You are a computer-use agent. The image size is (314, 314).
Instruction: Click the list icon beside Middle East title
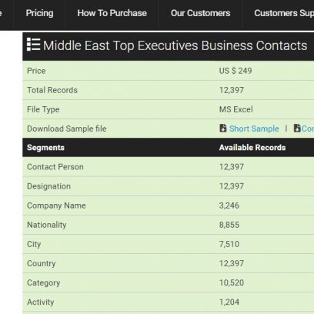coord(34,45)
